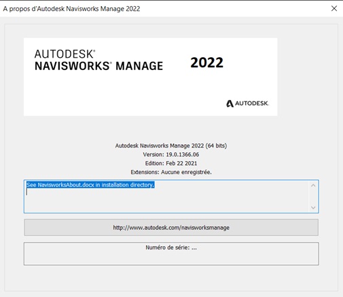Select the 'Version: 19.0.1366.06' text
This screenshot has width=343, height=297.
point(171,154)
